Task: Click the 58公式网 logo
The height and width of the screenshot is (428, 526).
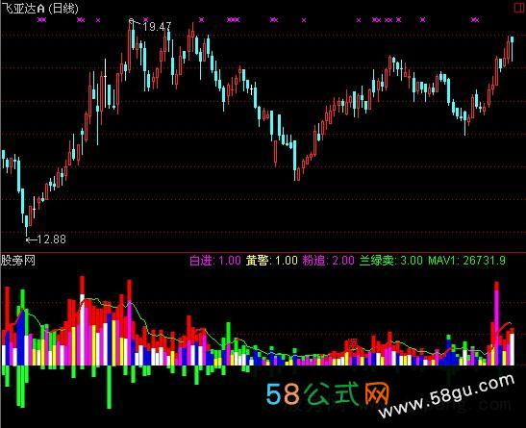Action: (327, 393)
